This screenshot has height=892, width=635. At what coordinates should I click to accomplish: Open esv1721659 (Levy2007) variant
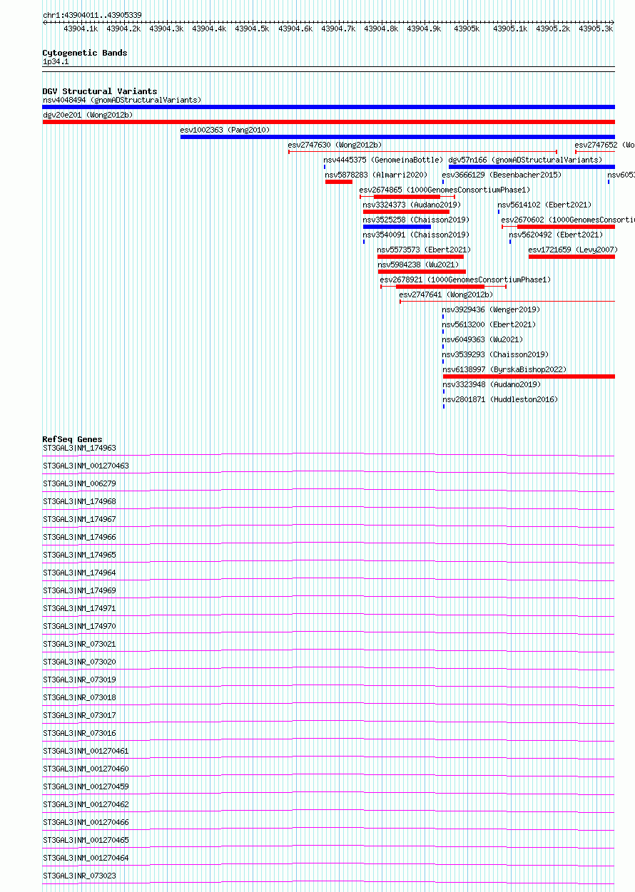(x=573, y=250)
